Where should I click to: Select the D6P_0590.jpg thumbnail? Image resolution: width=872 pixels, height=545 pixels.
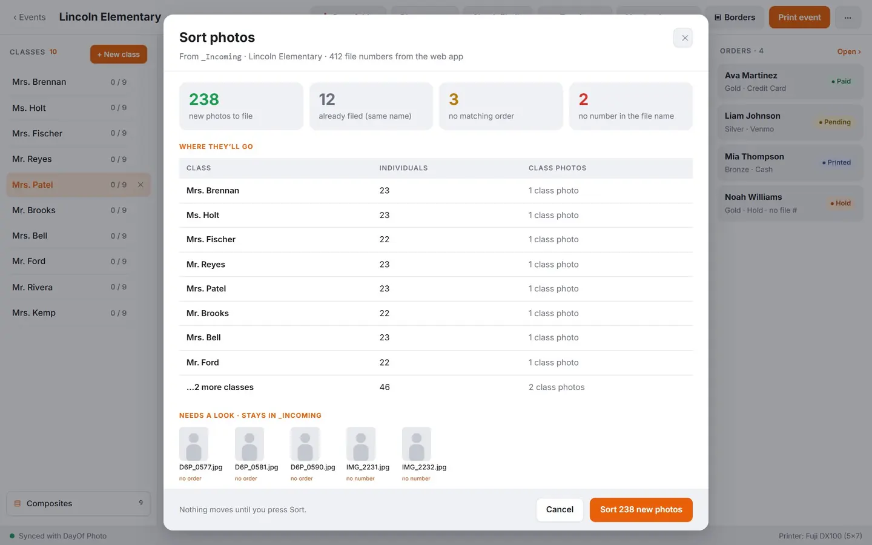[305, 444]
